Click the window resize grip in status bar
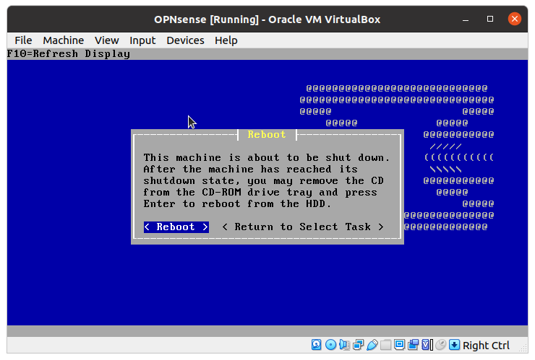This screenshot has width=535, height=360. (523, 348)
